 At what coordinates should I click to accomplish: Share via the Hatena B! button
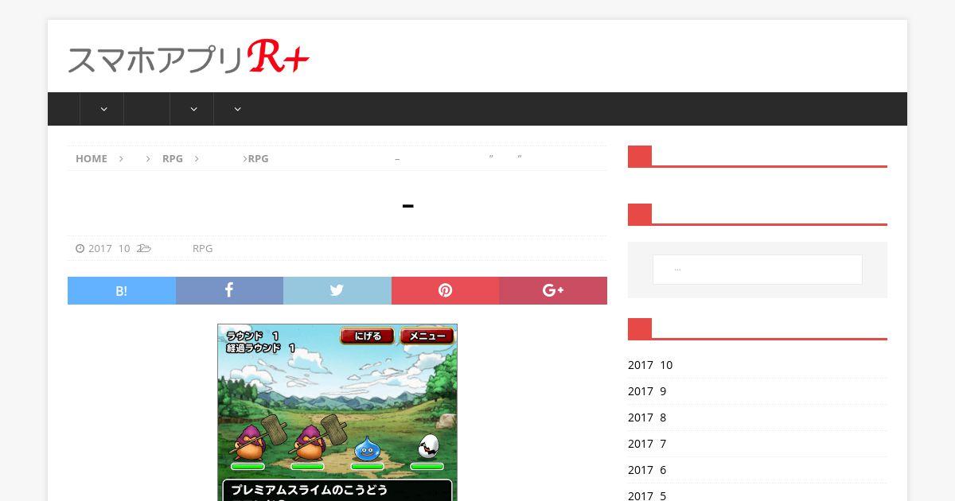tap(122, 290)
